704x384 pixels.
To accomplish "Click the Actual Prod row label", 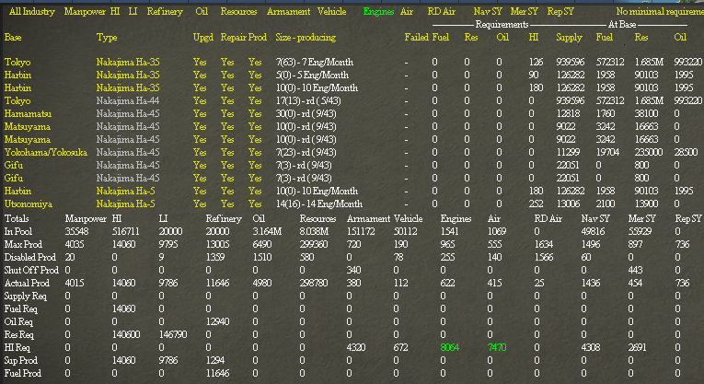I will point(27,283).
